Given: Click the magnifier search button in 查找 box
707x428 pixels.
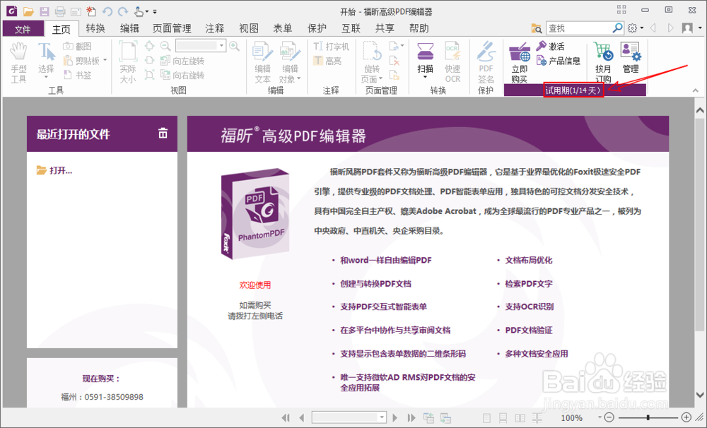Looking at the screenshot, I should [x=617, y=28].
